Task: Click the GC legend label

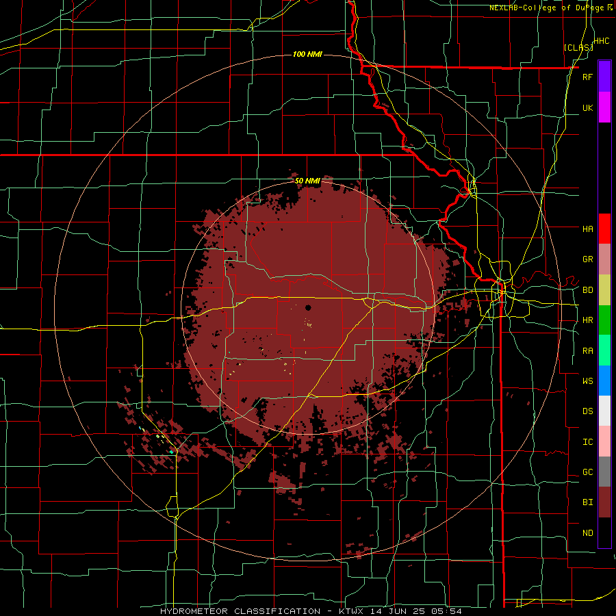Action: 587,472
